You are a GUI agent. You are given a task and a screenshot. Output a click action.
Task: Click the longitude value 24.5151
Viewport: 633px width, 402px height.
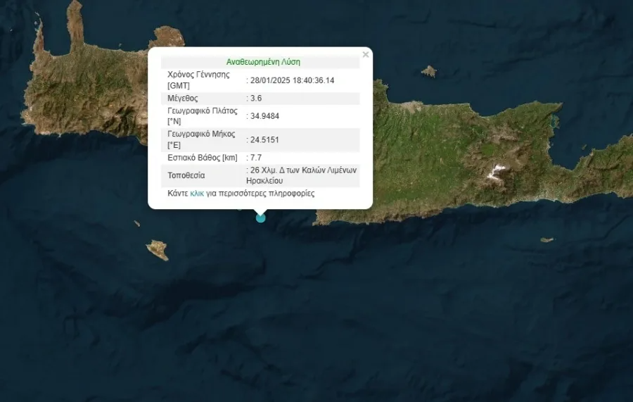coord(264,139)
